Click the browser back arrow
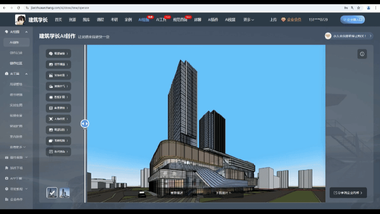Screen dimensions: 380x214 click(x=4, y=8)
